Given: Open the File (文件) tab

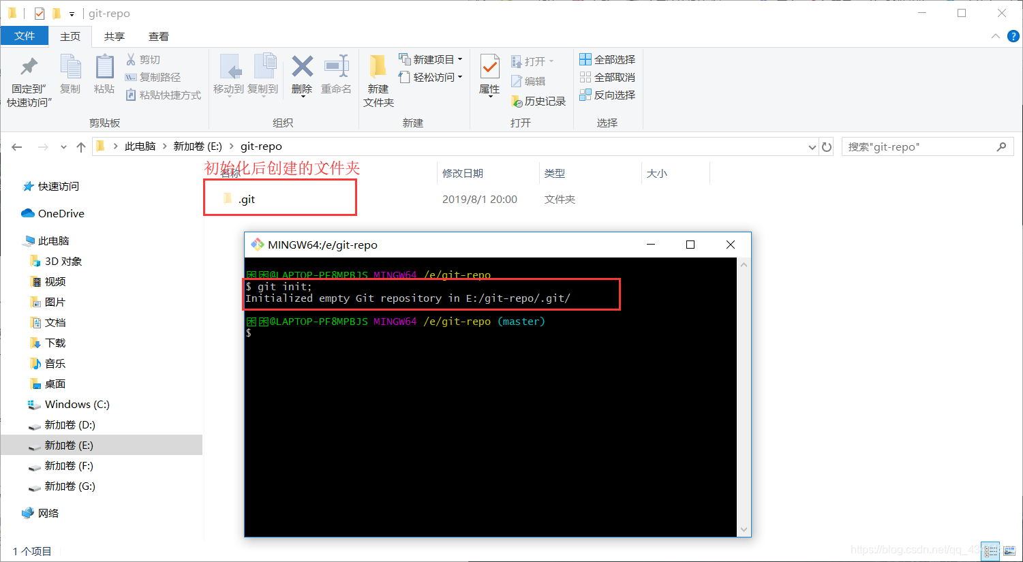Looking at the screenshot, I should coord(25,36).
